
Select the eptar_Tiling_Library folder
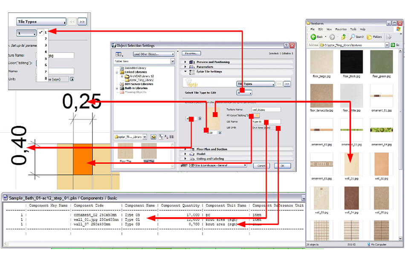point(142,80)
